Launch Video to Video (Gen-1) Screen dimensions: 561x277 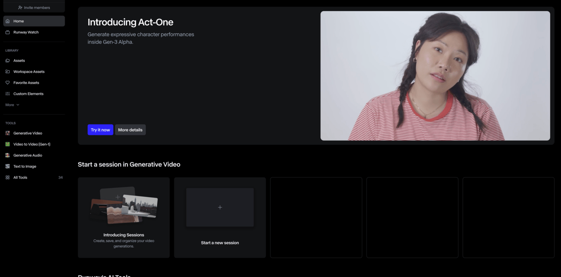(x=34, y=144)
